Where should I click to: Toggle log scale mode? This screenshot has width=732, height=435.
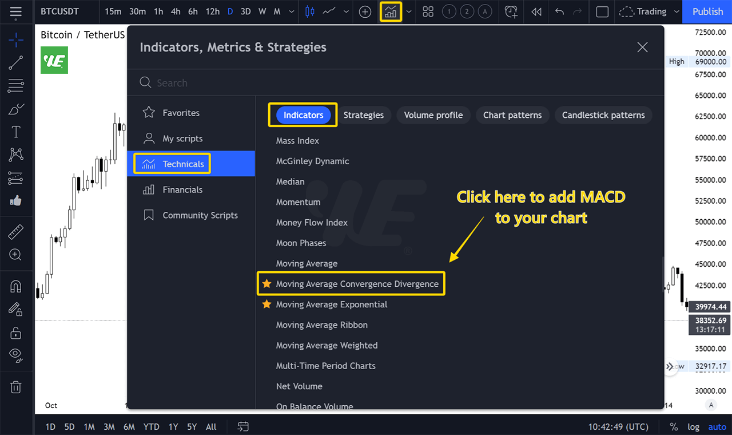pyautogui.click(x=693, y=427)
